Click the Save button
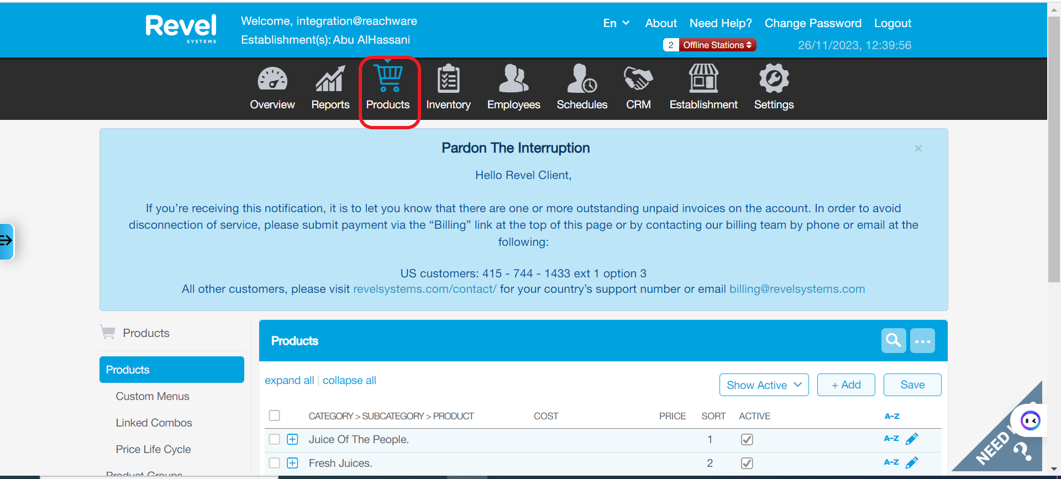 point(912,385)
